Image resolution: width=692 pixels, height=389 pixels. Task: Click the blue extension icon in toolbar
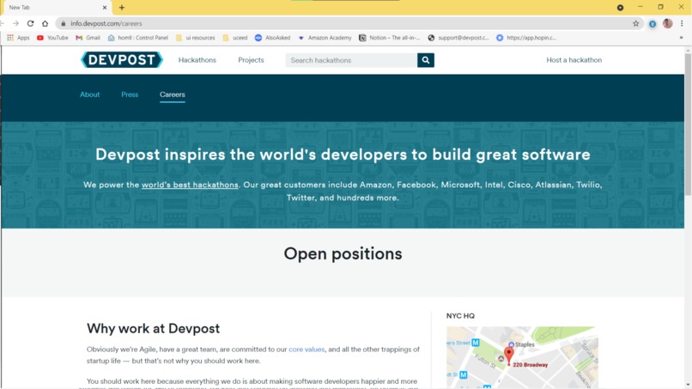(x=653, y=24)
